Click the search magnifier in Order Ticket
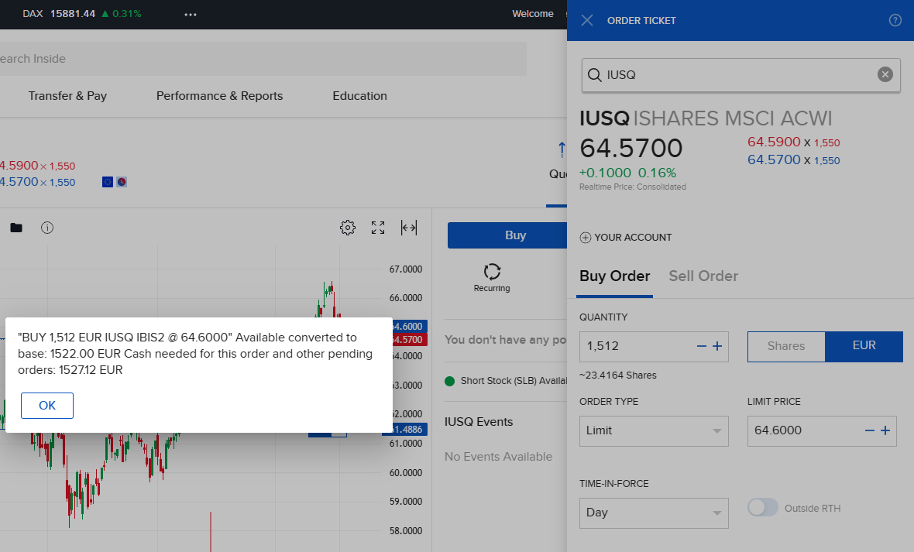 595,74
